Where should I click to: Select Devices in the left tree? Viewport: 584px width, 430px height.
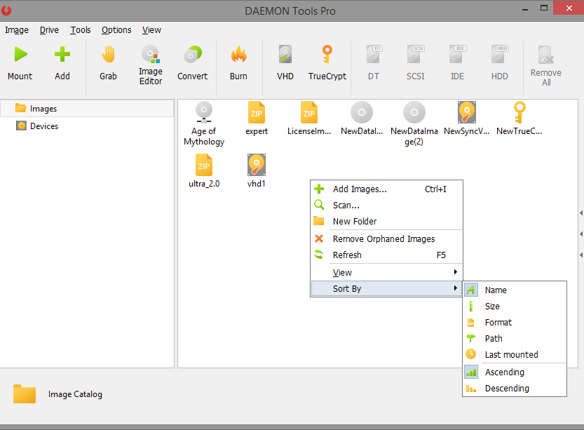coord(87,126)
